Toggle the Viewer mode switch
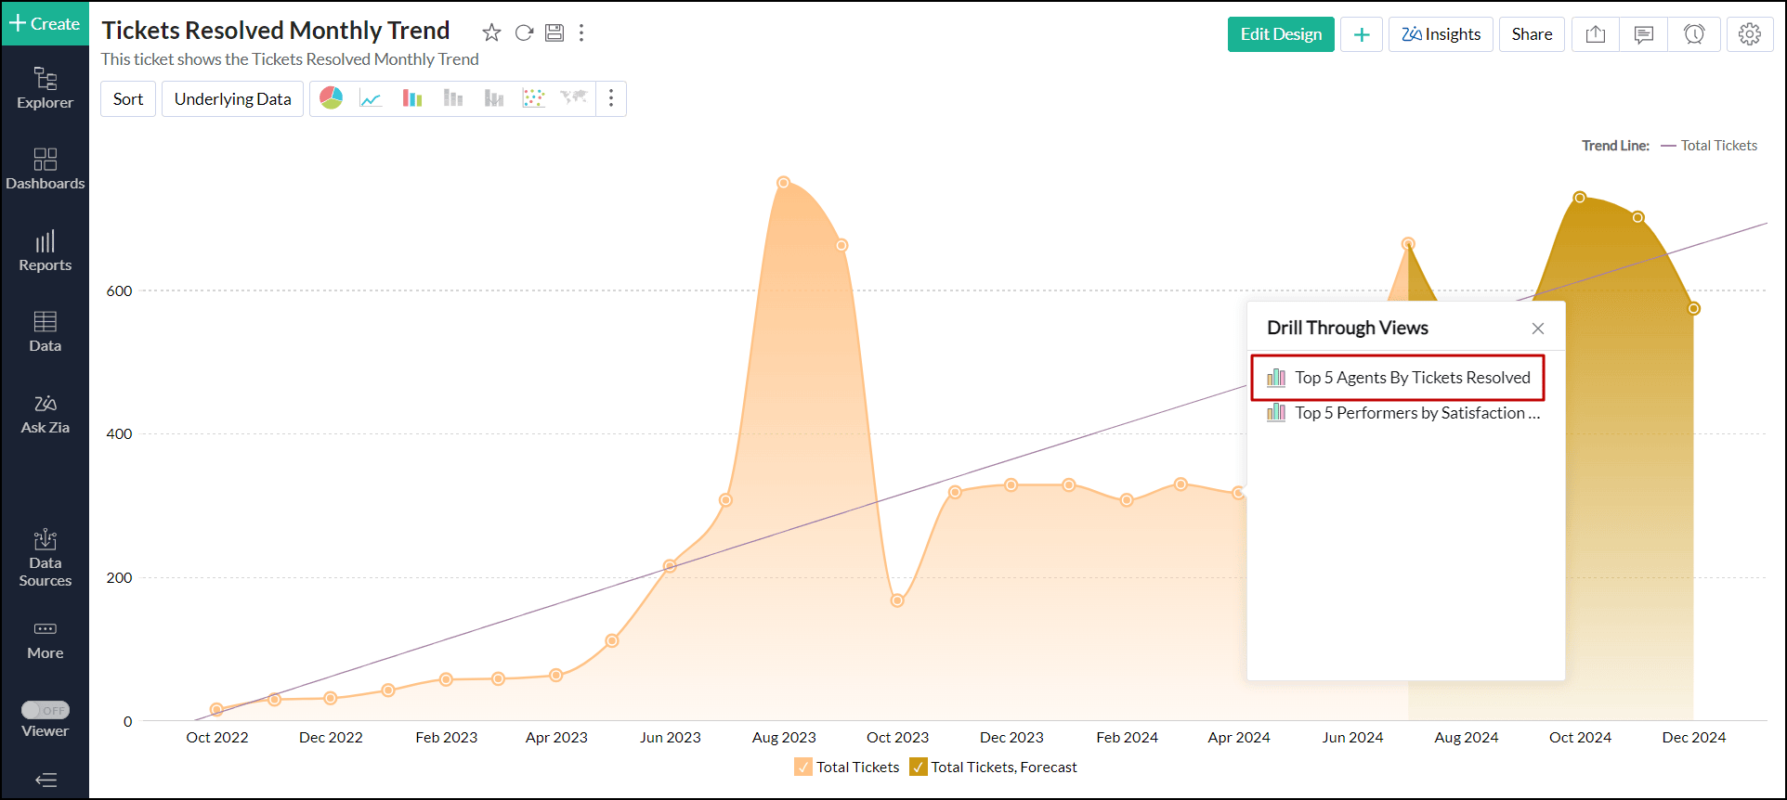This screenshot has width=1787, height=800. (46, 710)
